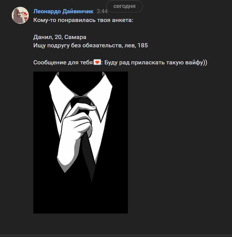232x237 pixels.
Task: Open the suit and tie photo attachment
Action: [x=81, y=142]
